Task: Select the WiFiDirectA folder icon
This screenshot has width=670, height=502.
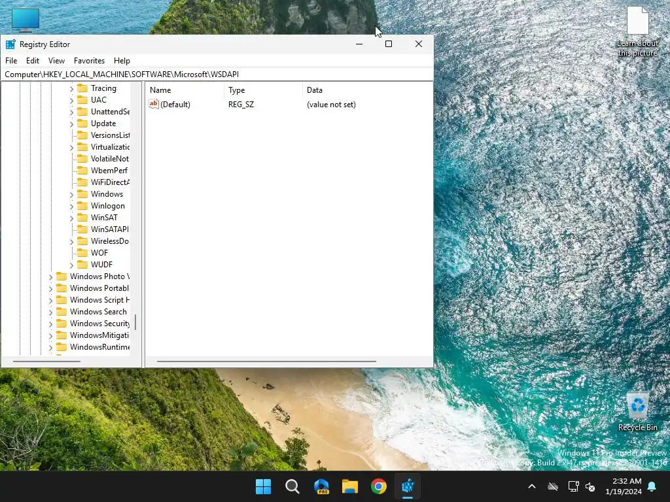Action: pyautogui.click(x=82, y=182)
